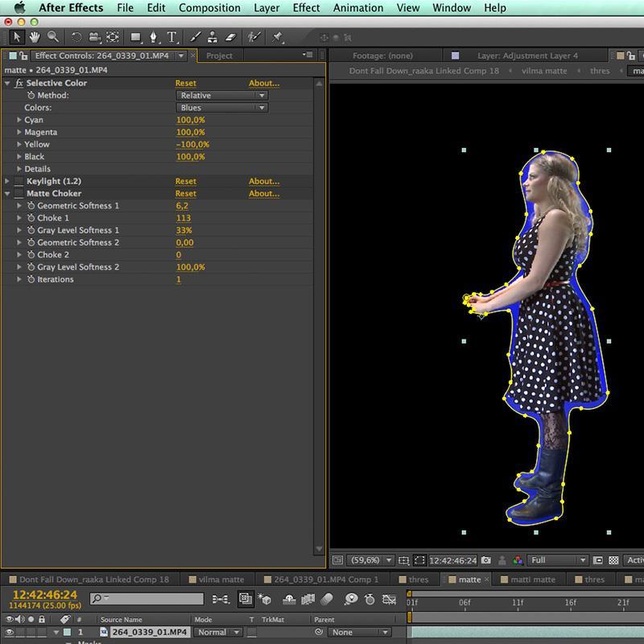The height and width of the screenshot is (644, 644).
Task: Click the Yellow value -100,0%
Action: pyautogui.click(x=192, y=145)
